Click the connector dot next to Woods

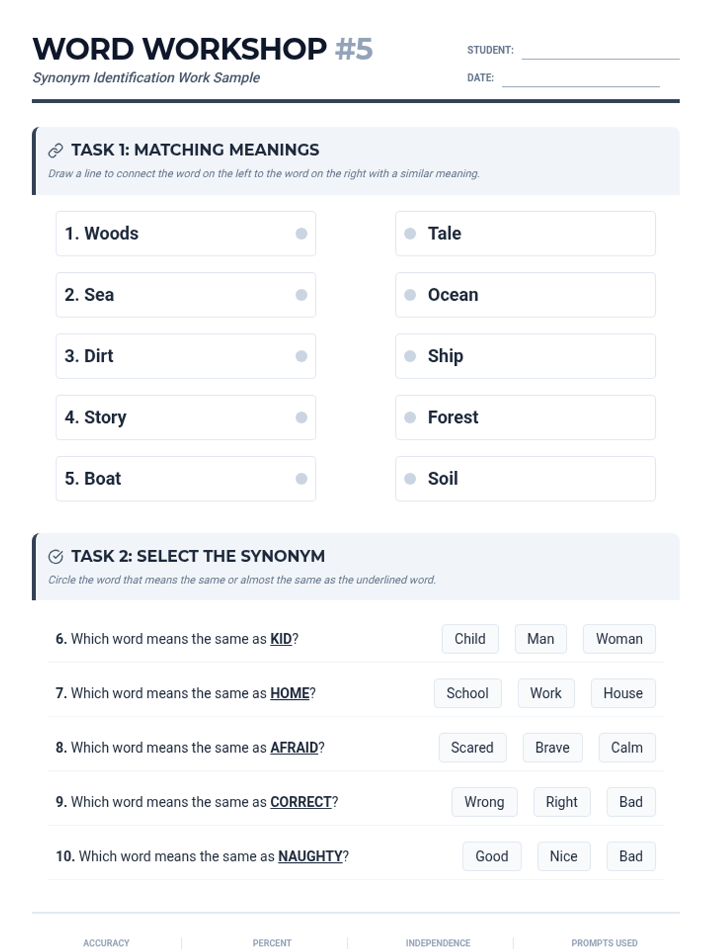[x=301, y=234]
